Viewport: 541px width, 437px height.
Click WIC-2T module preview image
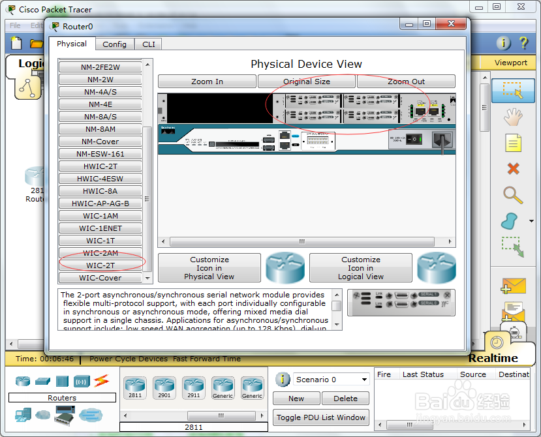(x=401, y=303)
